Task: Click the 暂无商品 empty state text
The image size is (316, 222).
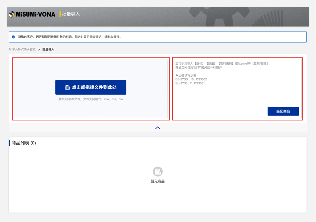Action: pyautogui.click(x=158, y=181)
